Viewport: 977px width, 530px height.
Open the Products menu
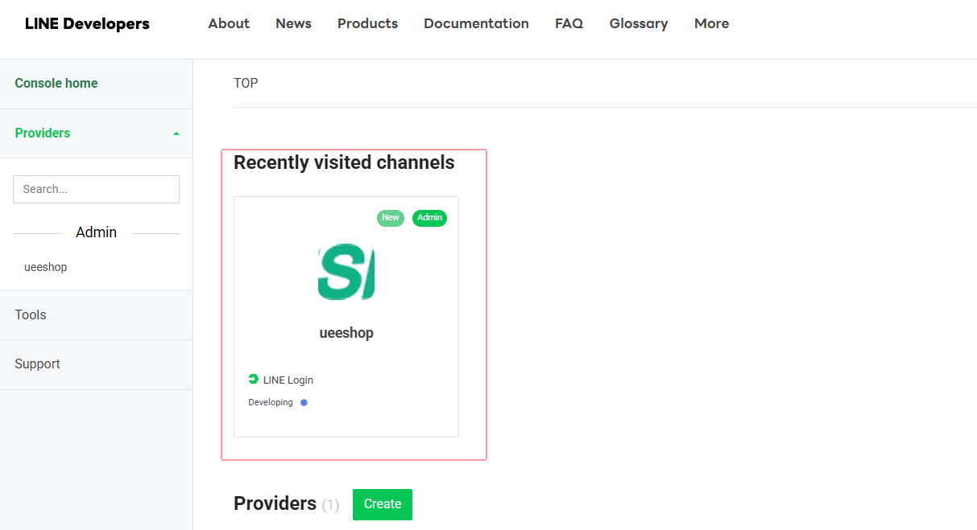[367, 24]
